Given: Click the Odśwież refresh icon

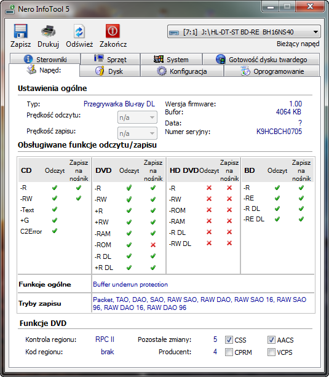Looking at the screenshot, I should click(79, 31).
